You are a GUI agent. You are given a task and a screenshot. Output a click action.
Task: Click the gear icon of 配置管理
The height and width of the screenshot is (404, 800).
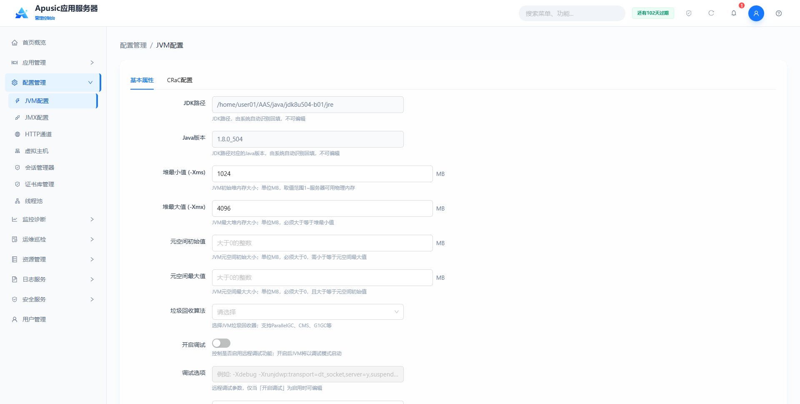tap(15, 83)
